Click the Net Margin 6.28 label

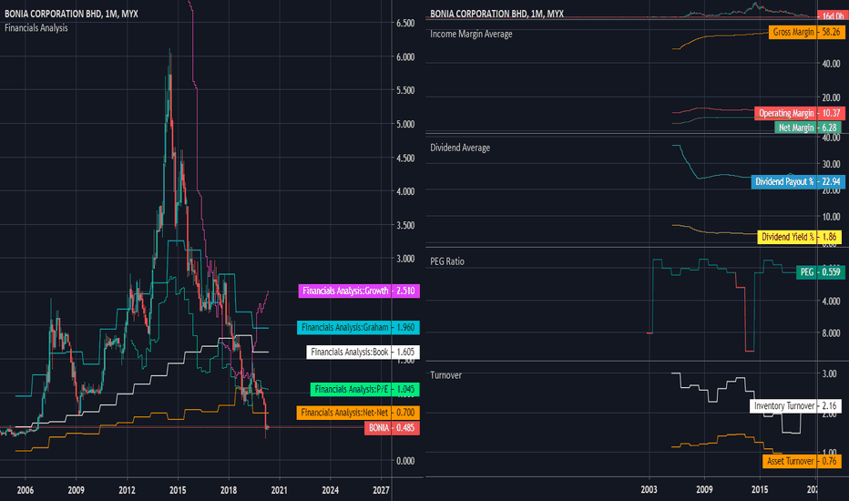tap(808, 128)
